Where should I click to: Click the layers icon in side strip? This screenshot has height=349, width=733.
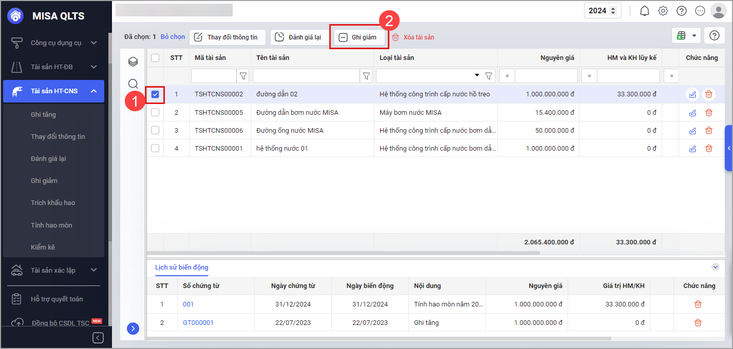click(x=133, y=62)
